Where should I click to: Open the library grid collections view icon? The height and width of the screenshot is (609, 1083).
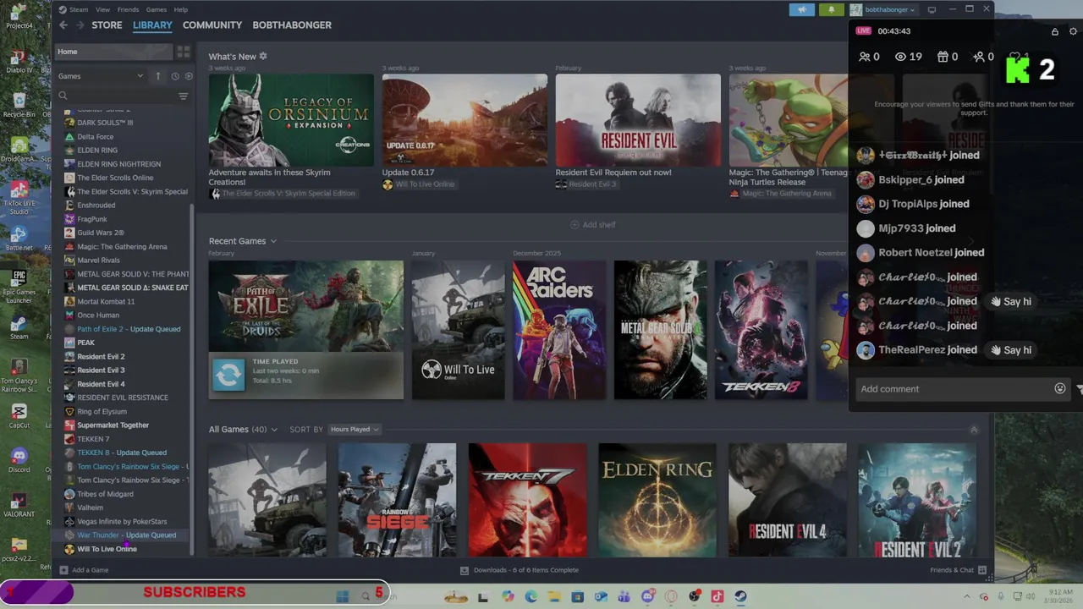click(183, 52)
